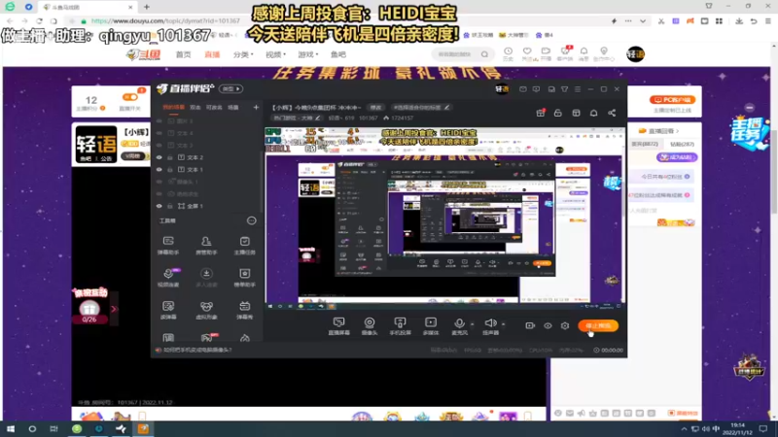Edit the stream title with 修改 button
This screenshot has width=778, height=437.
[375, 107]
